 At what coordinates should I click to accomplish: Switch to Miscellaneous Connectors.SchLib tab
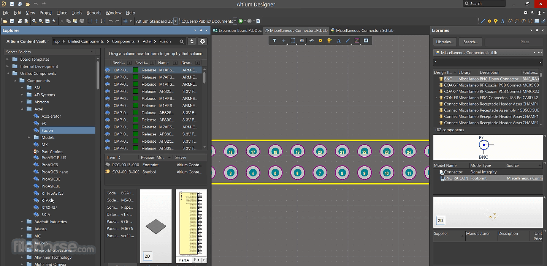(362, 30)
